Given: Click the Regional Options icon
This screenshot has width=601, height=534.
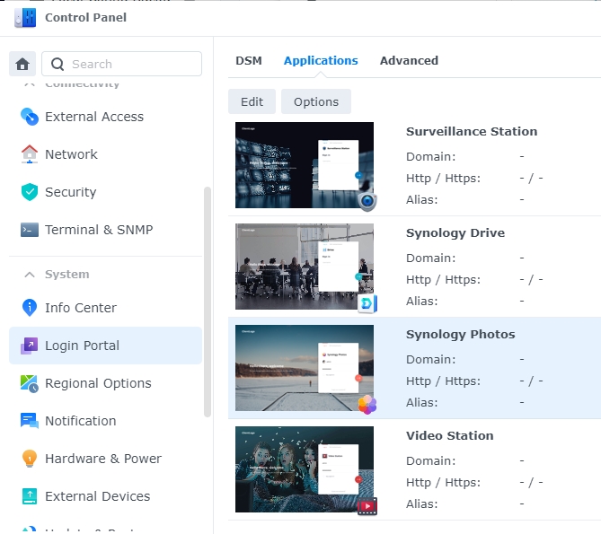Looking at the screenshot, I should 30,383.
